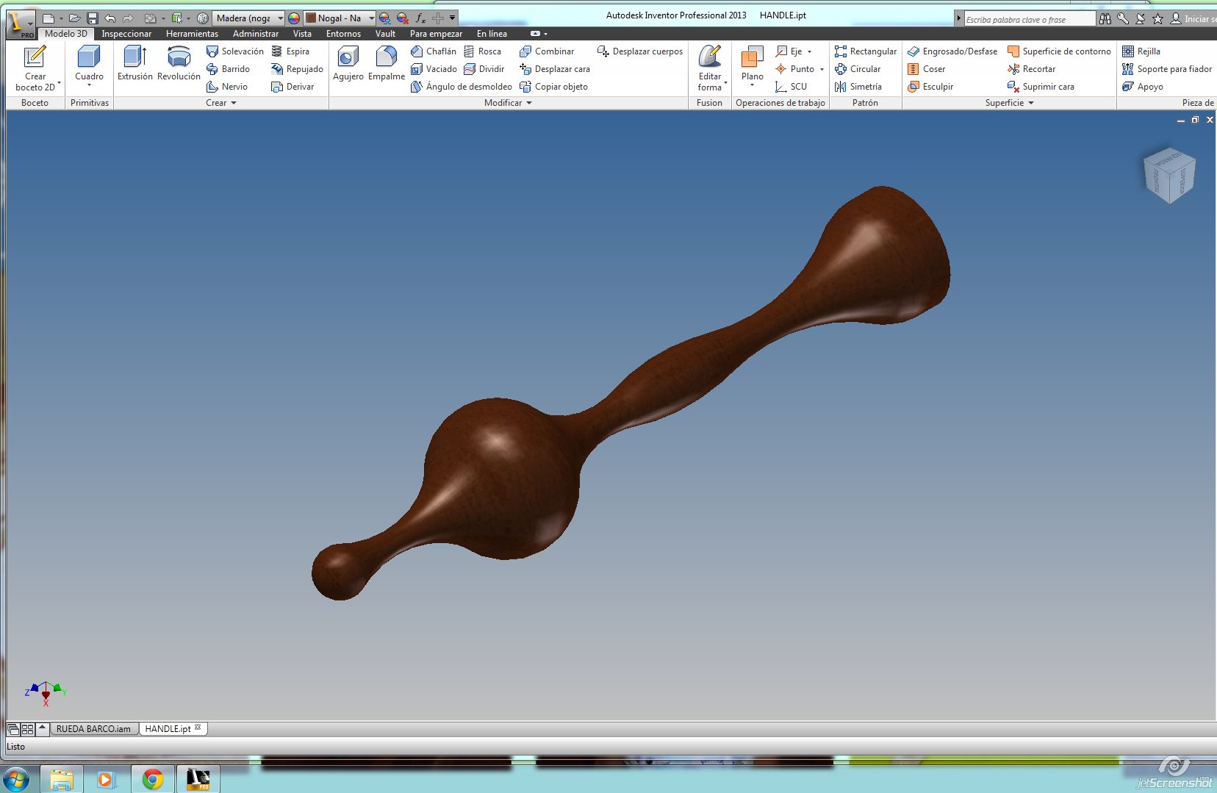Select the Rosca thread tool
The height and width of the screenshot is (793, 1217).
point(482,51)
